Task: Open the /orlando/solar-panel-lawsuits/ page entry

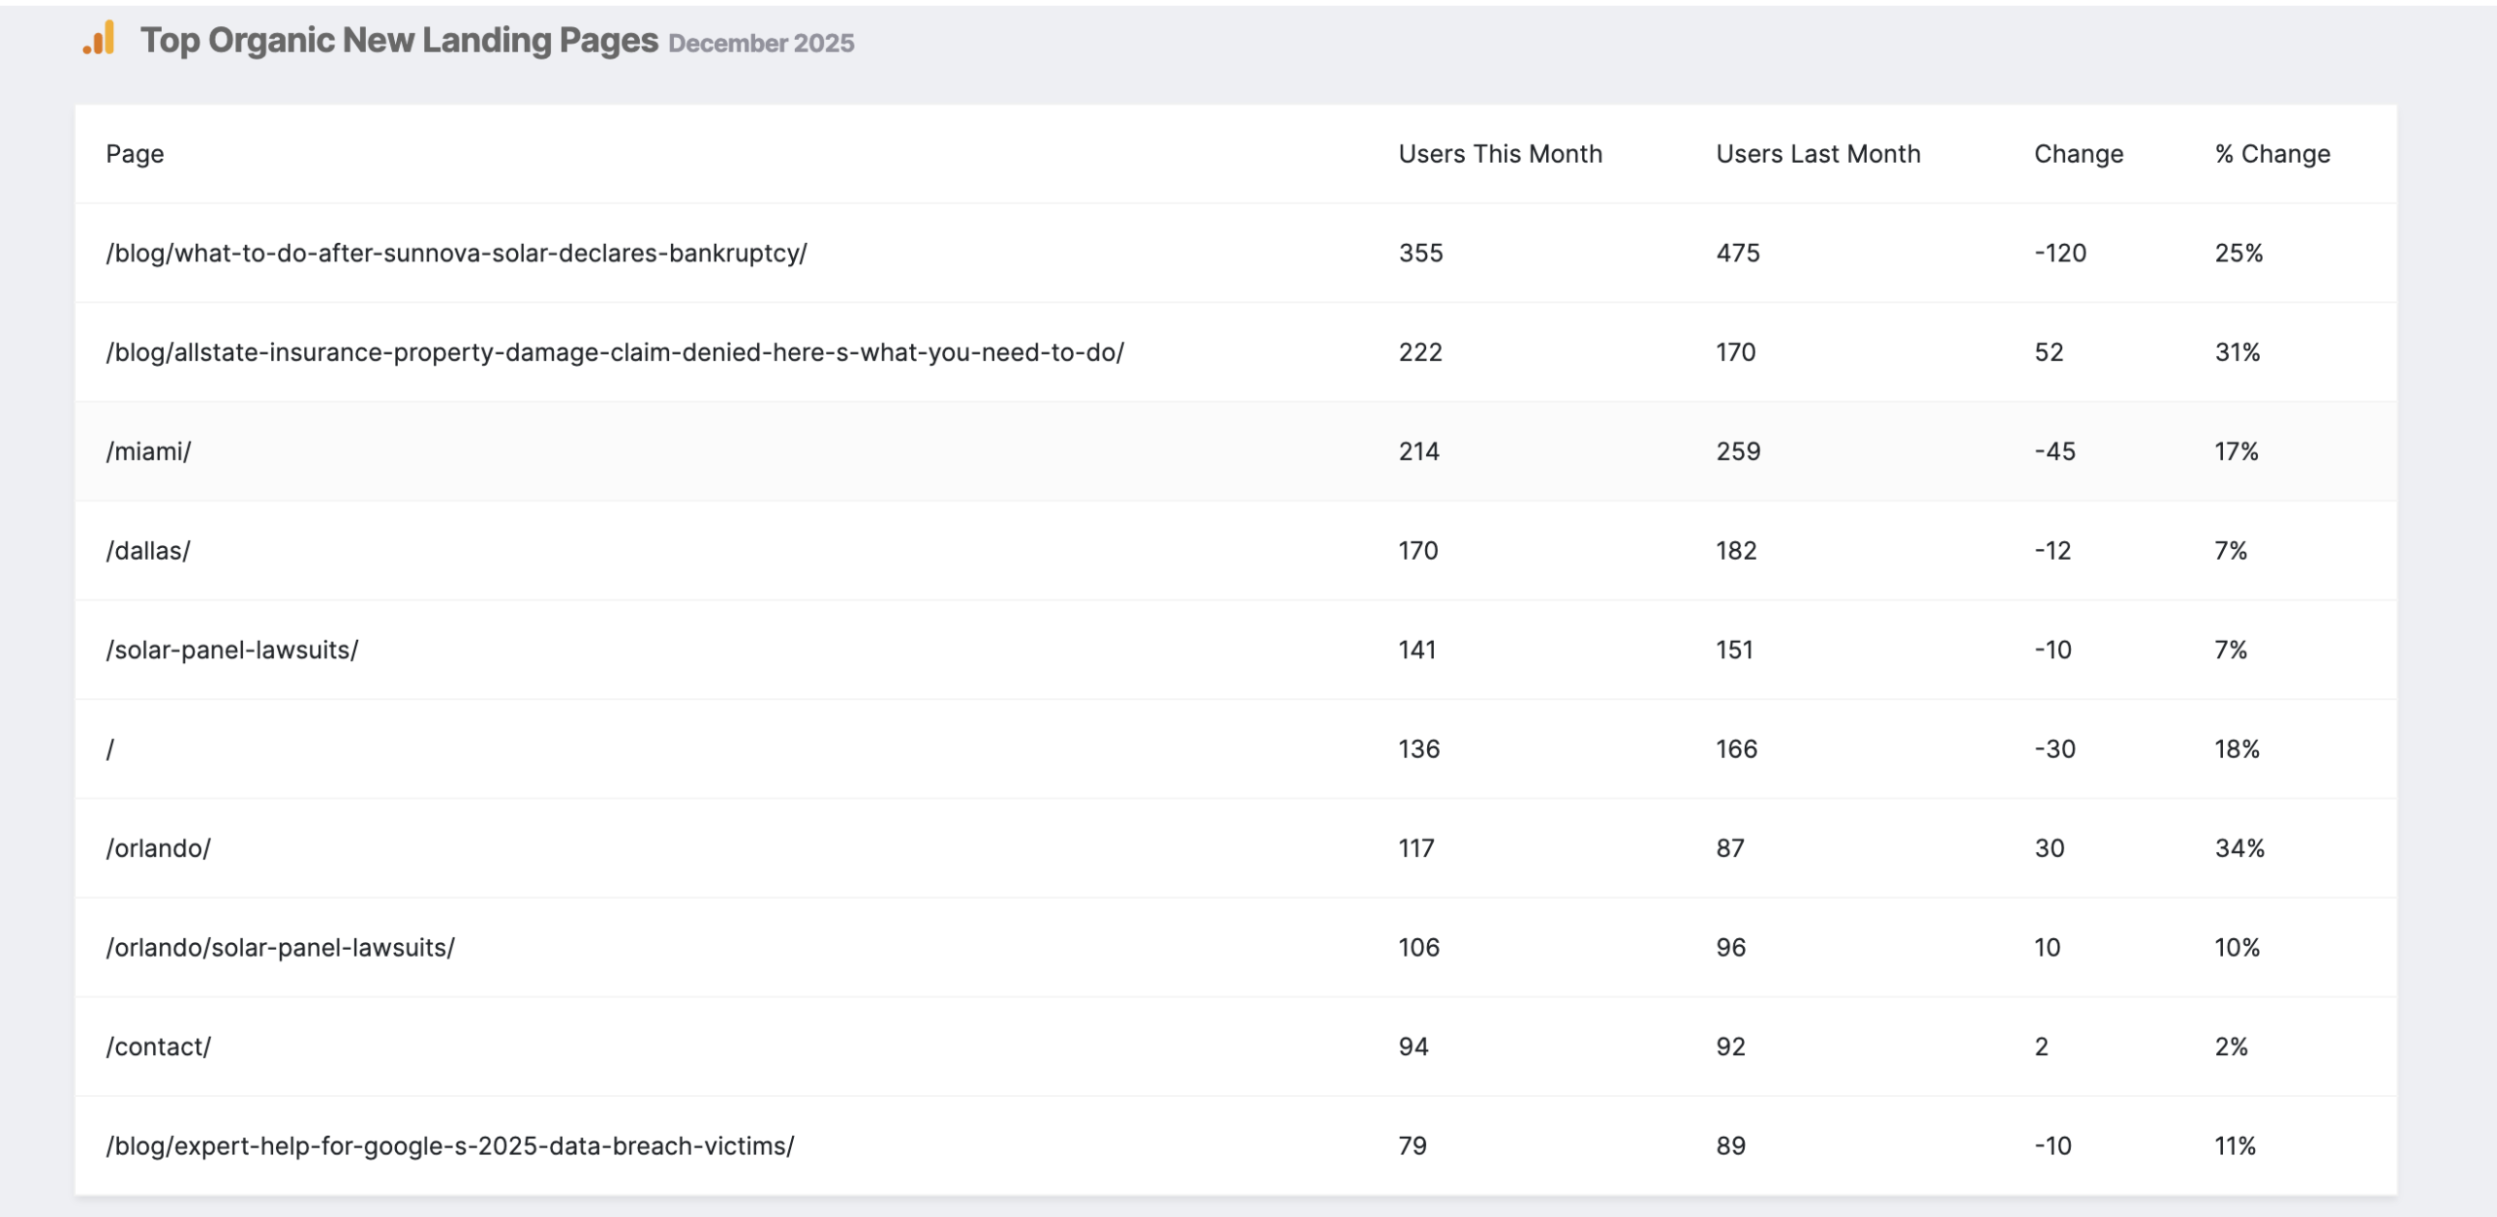Action: [280, 948]
